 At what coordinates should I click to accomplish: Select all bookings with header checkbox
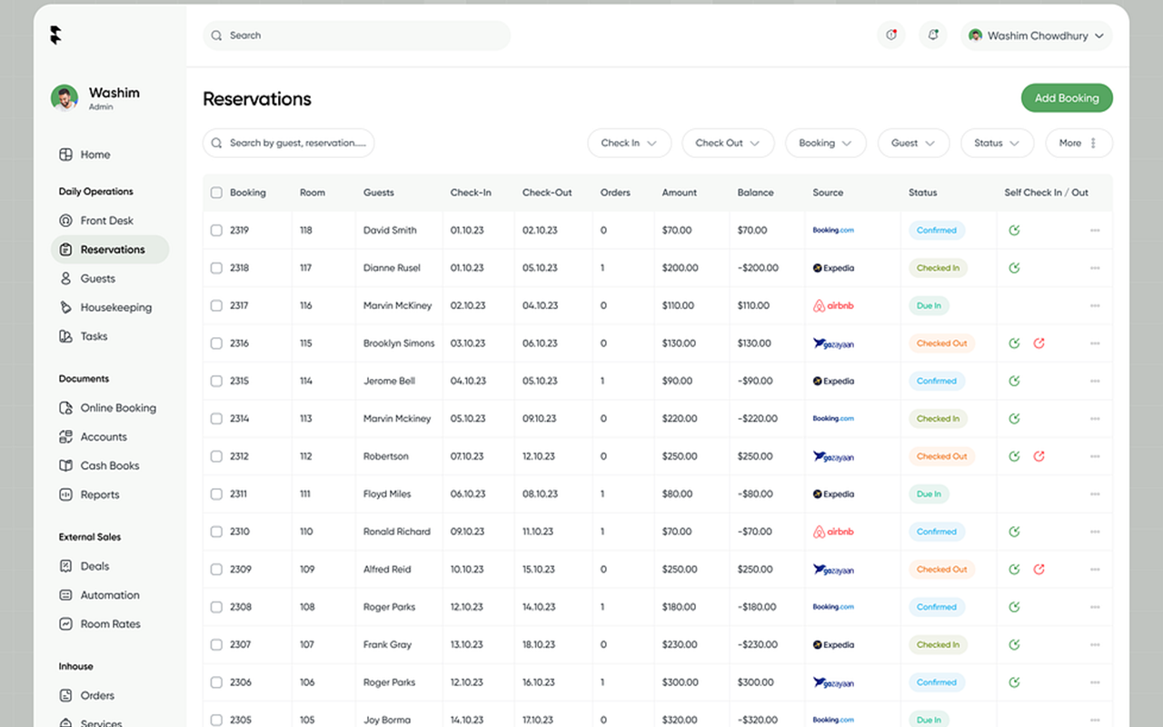[x=216, y=193]
